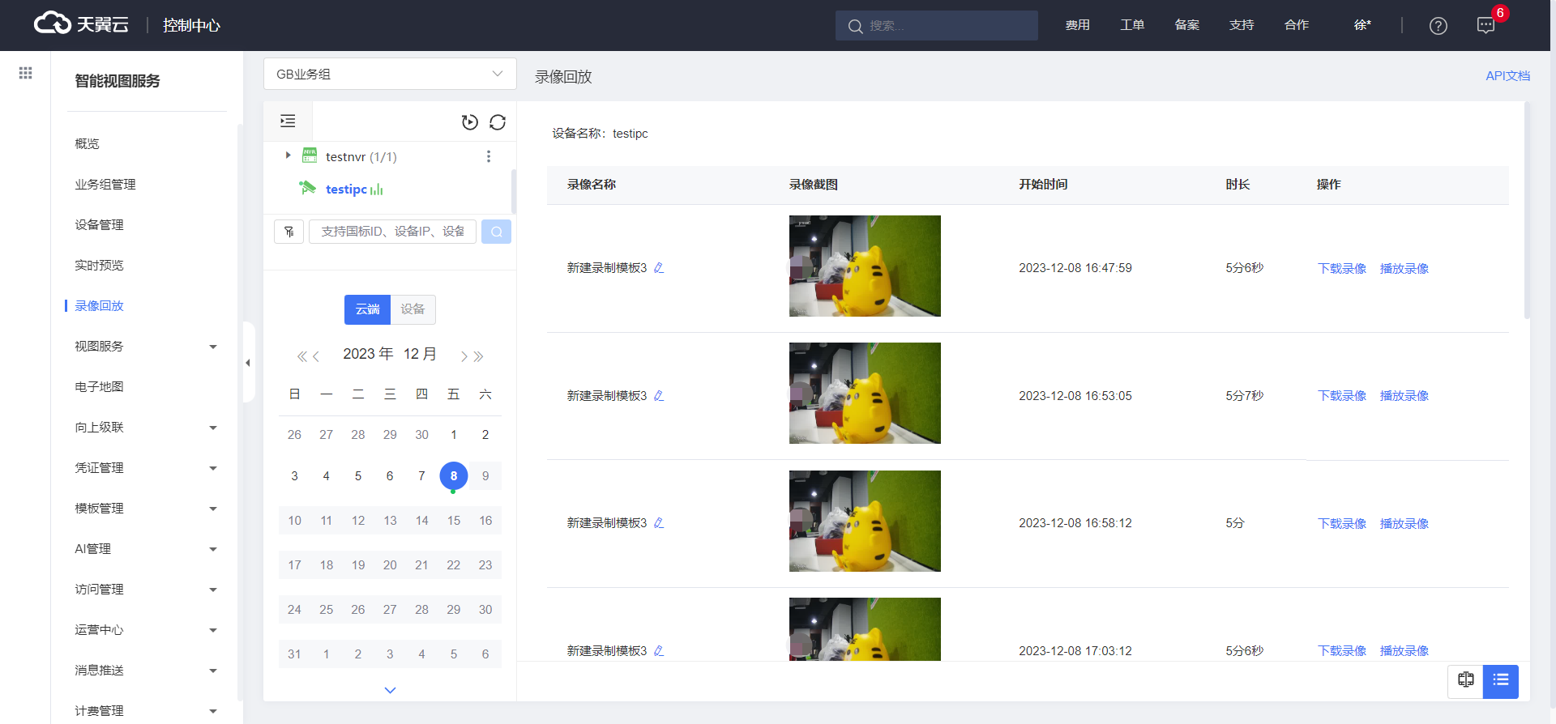Collapse the device tree with the indent icon
Image resolution: width=1556 pixels, height=724 pixels.
click(x=288, y=121)
